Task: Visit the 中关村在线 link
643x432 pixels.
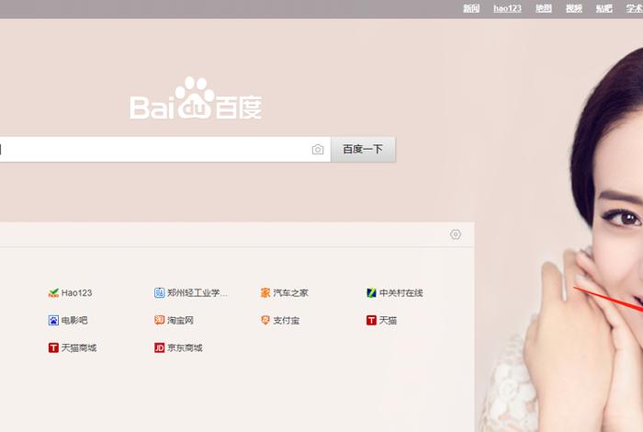Action: [x=400, y=293]
